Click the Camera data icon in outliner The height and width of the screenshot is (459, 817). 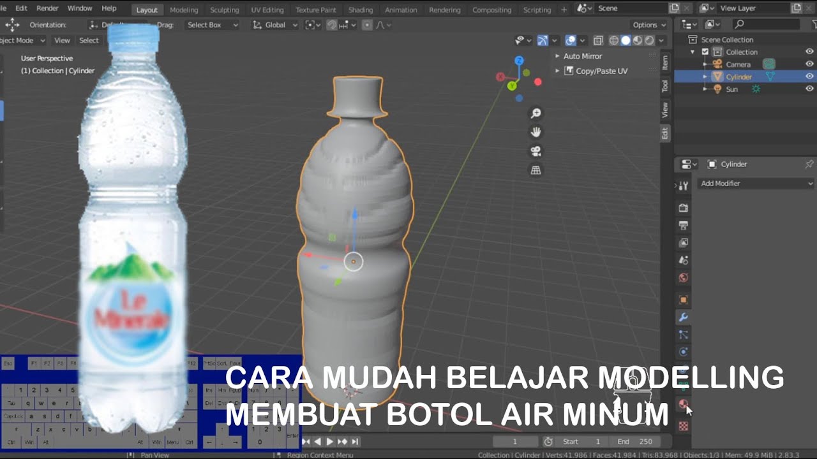pos(769,64)
